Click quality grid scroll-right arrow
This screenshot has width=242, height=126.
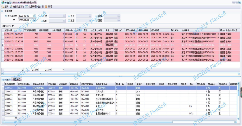(x=236, y=122)
